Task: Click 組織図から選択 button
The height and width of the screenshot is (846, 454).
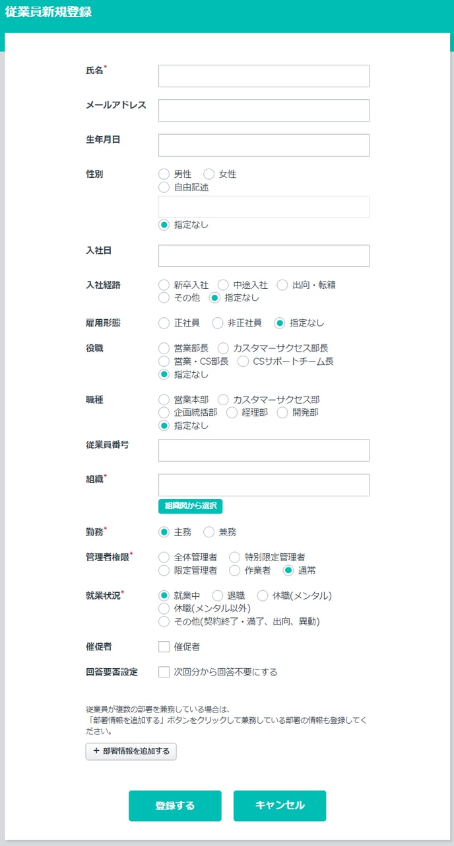Action: (x=190, y=506)
